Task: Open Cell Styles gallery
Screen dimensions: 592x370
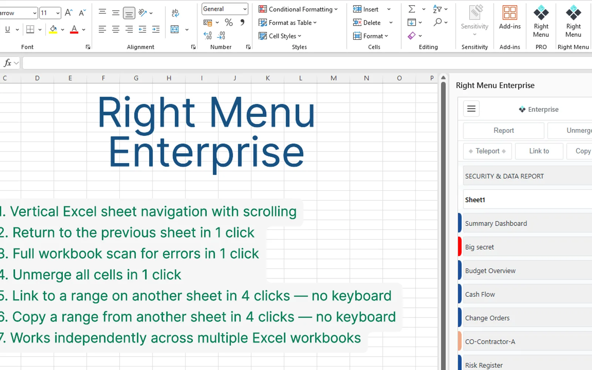Action: [280, 36]
